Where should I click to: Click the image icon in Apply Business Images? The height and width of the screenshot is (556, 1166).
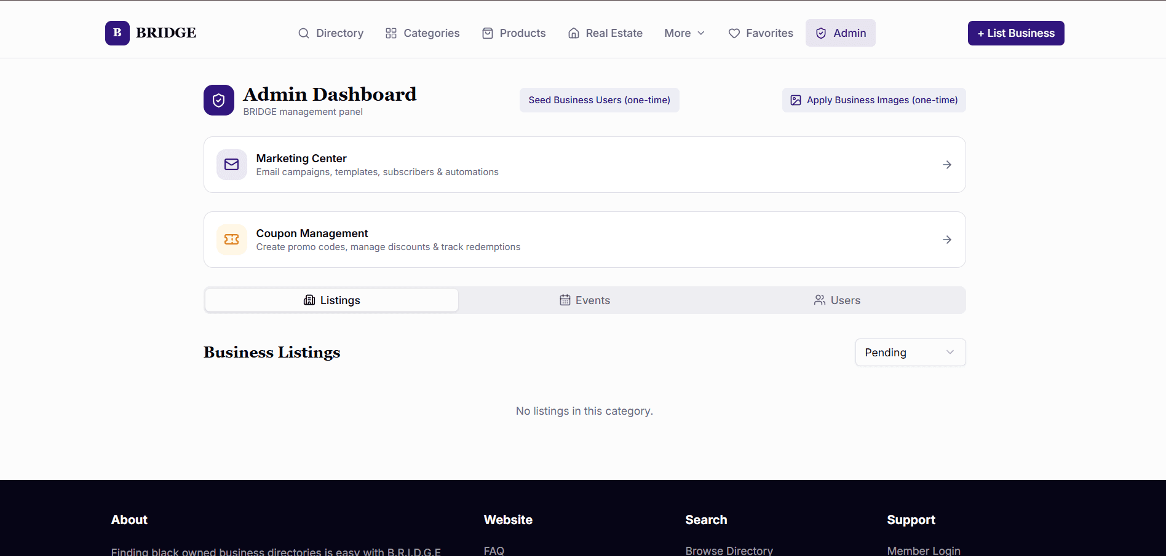click(x=796, y=100)
